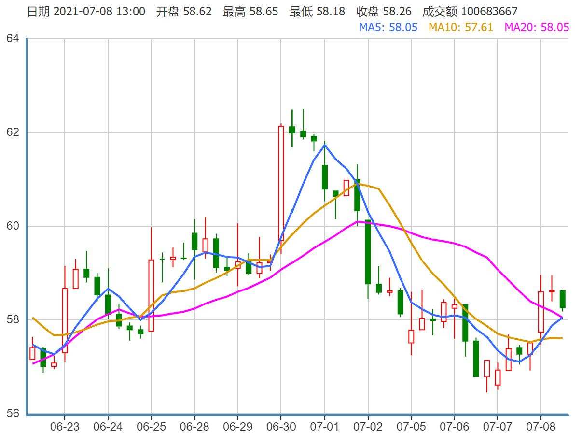The width and height of the screenshot is (582, 435).
Task: Click the 60 price axis label
Action: pos(13,226)
